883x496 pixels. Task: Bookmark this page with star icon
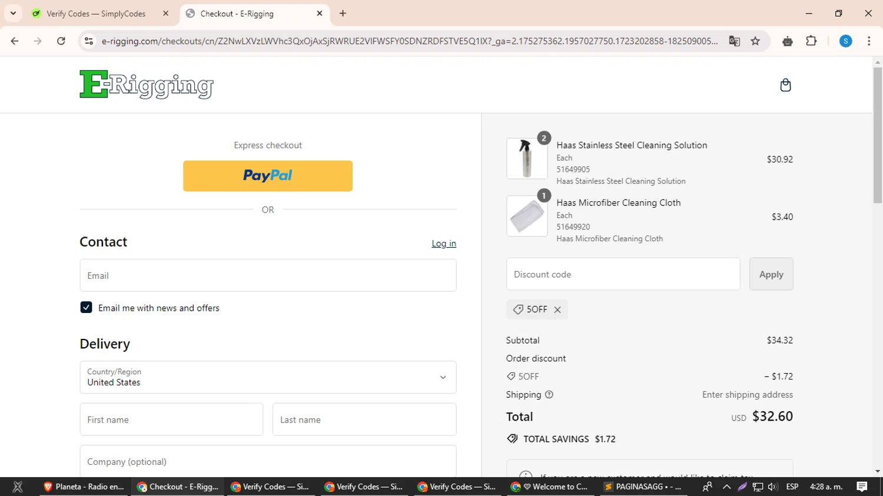[x=755, y=41]
